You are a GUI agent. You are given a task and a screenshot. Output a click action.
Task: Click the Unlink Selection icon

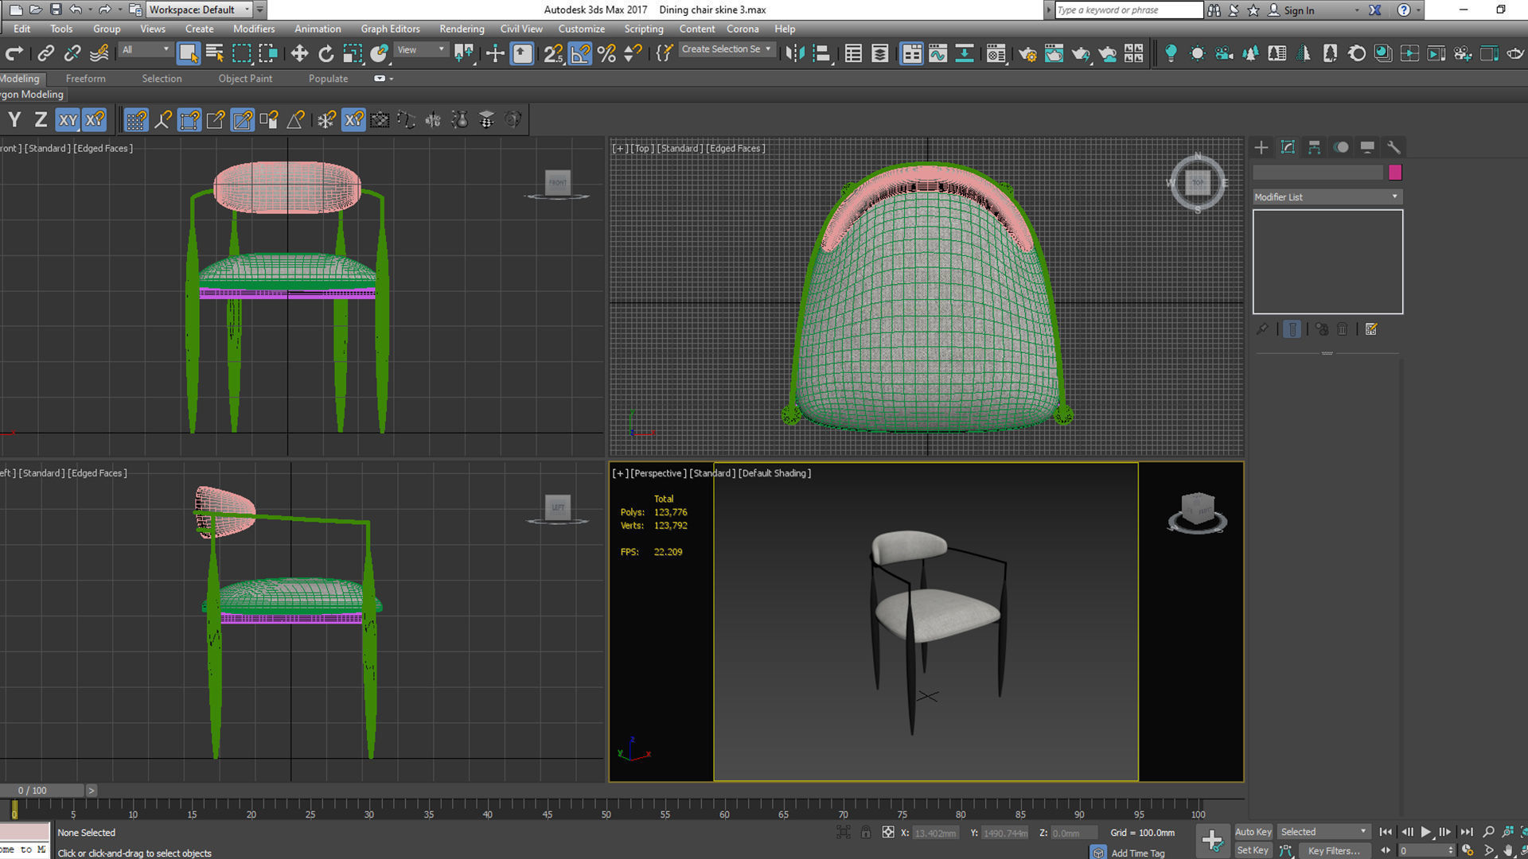(72, 53)
